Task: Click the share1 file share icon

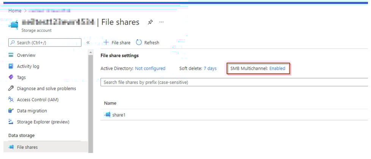Action: click(x=107, y=115)
